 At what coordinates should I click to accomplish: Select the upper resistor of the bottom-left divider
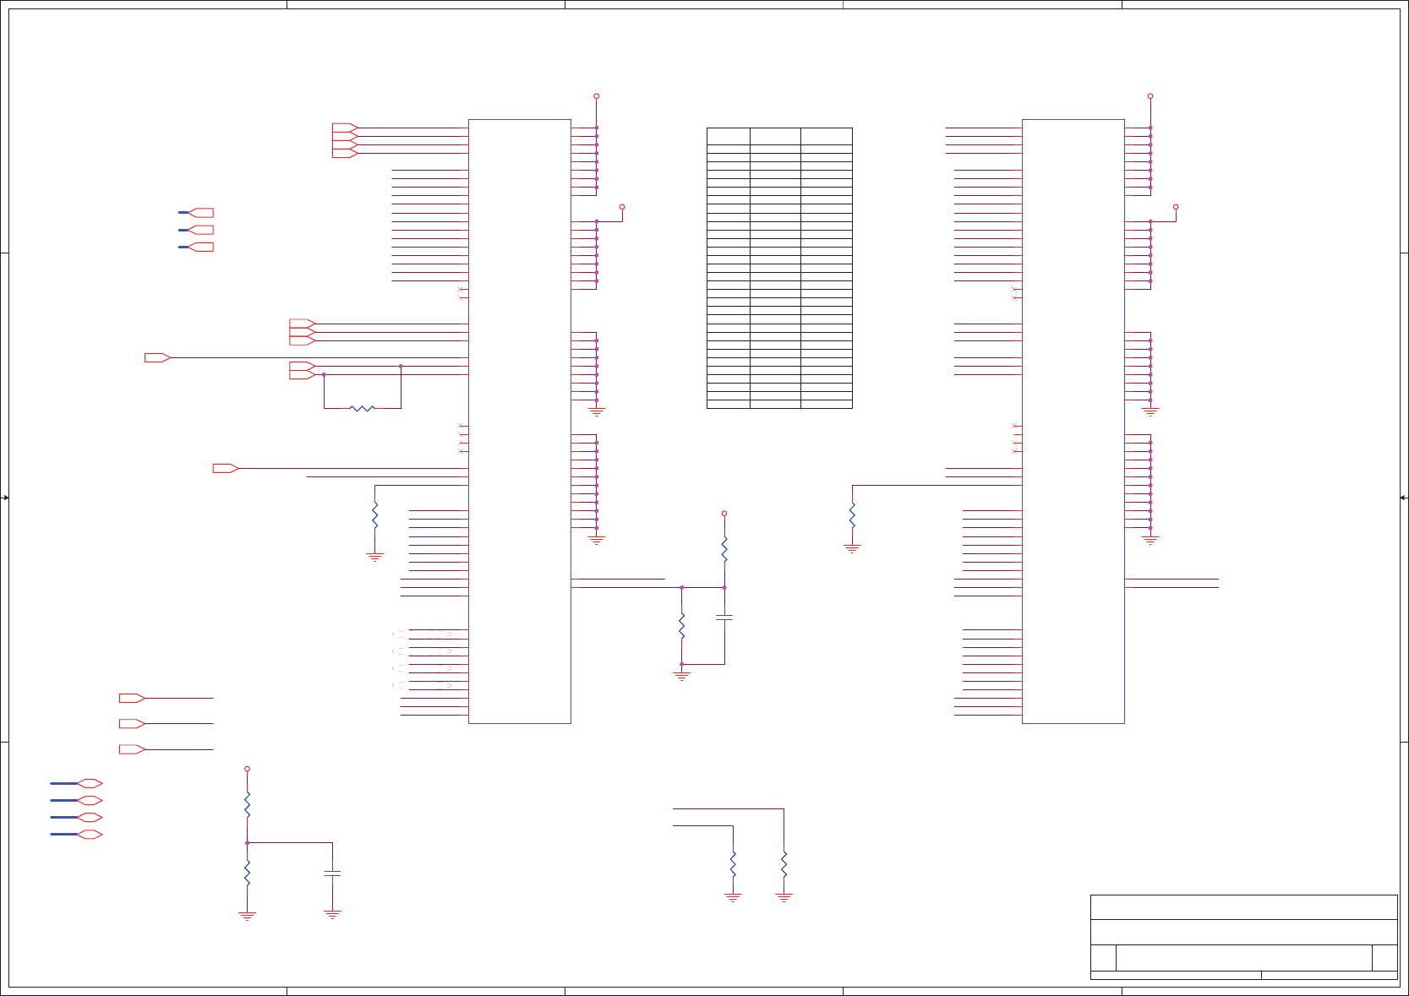[248, 804]
